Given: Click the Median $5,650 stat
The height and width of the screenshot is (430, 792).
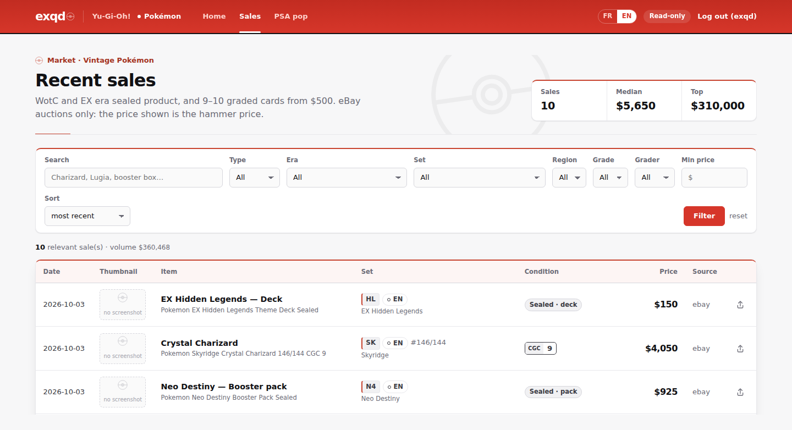Looking at the screenshot, I should point(644,100).
